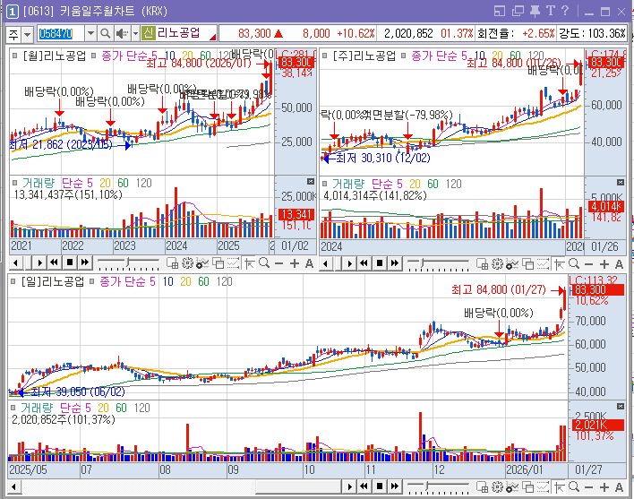Click the daily chart zoom slider handle
The image size is (634, 499).
click(x=428, y=486)
